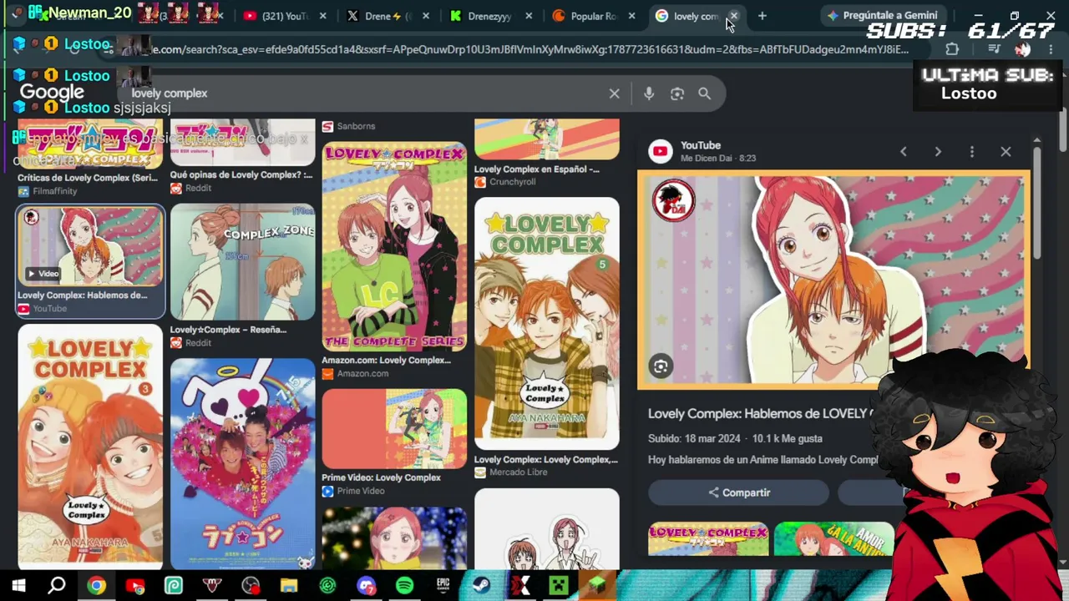
Task: Open Windows Start menu
Action: [x=18, y=586]
